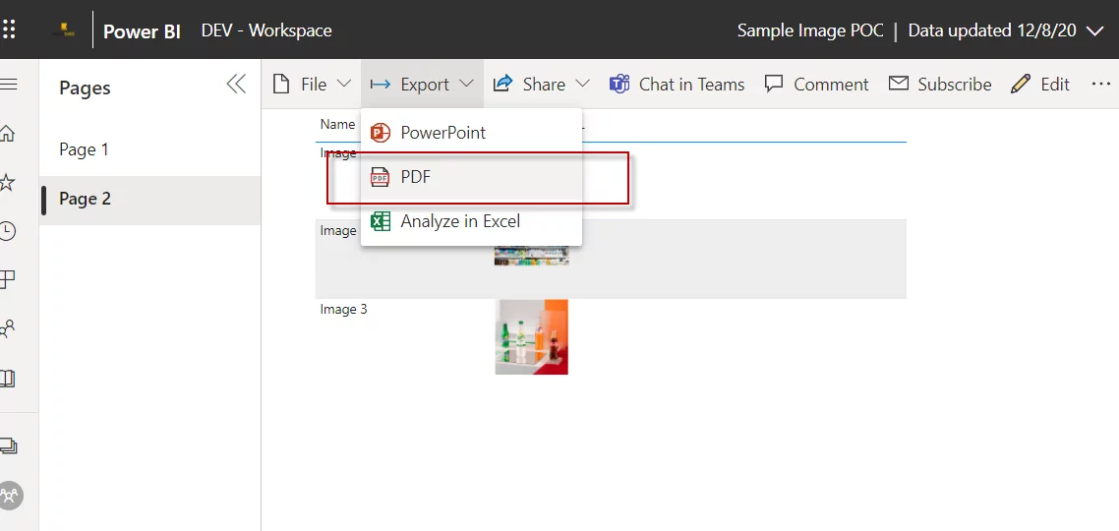Open the app launcher waffle icon
This screenshot has height=531, width=1119.
9,29
